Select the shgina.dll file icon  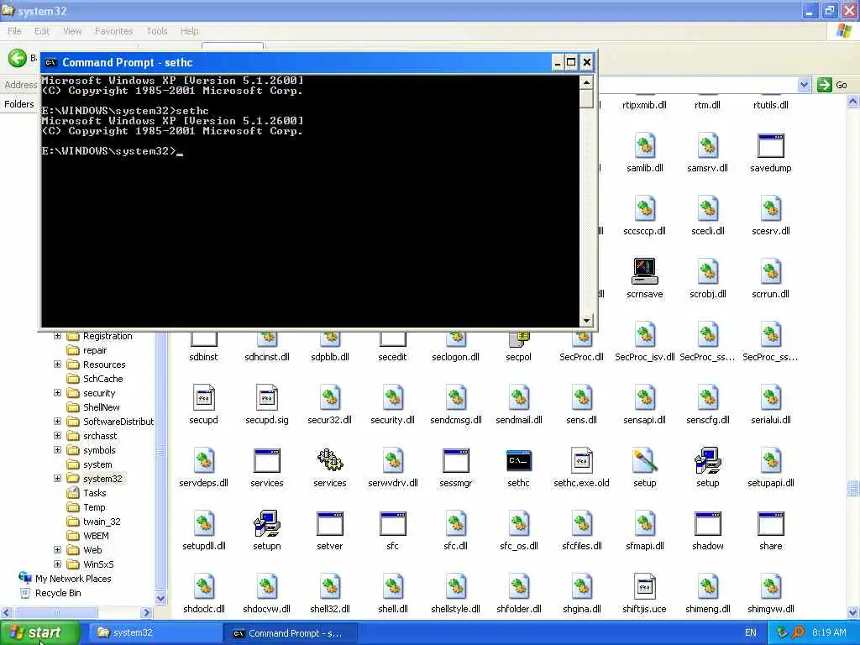(581, 586)
